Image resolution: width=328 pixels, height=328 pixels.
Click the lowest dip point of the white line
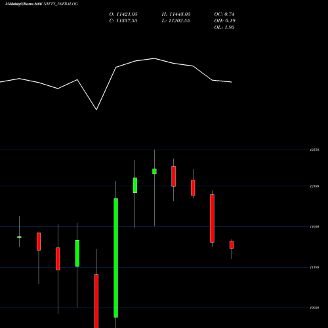[x=96, y=110]
